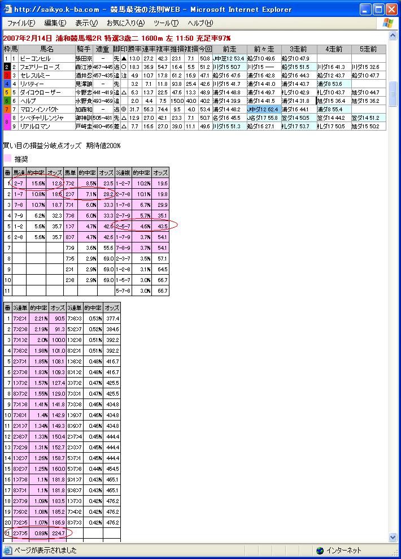Open the お気に入り(A) menu
401x559 pixels.
(126, 23)
